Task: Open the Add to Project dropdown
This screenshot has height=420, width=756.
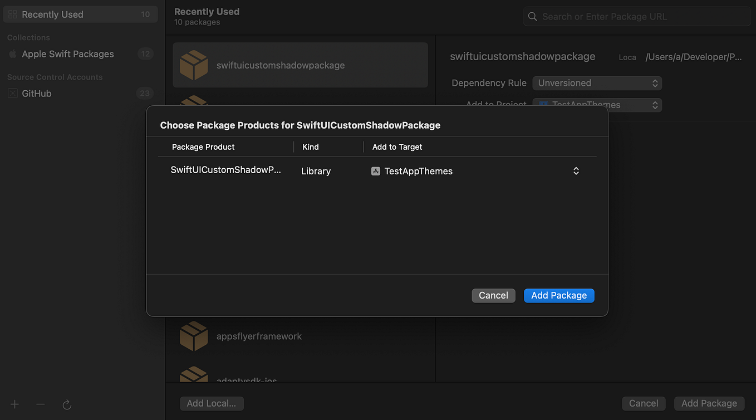Action: pos(597,105)
